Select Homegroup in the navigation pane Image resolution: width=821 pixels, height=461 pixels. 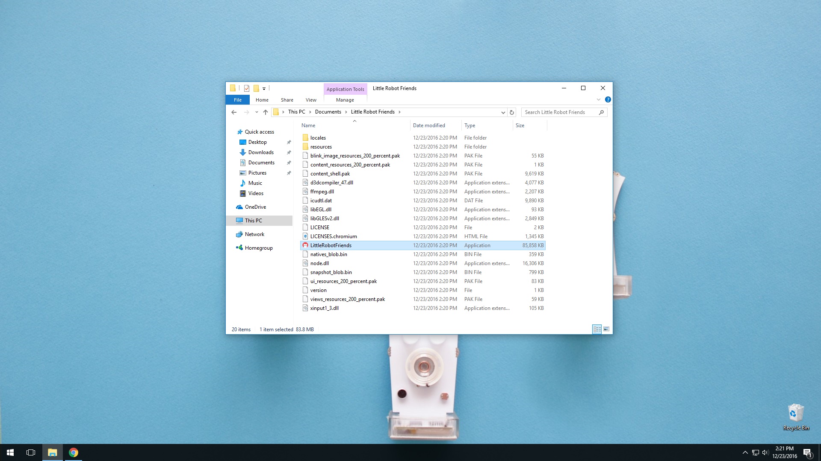tap(259, 248)
